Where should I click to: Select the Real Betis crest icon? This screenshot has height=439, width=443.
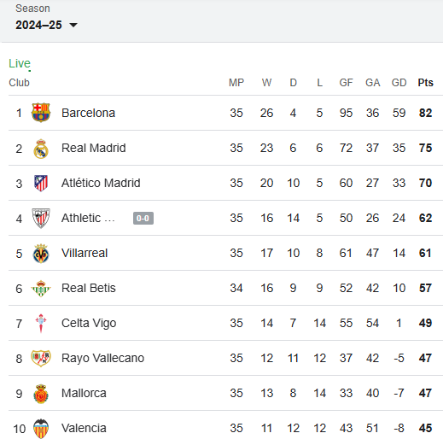[x=41, y=289]
